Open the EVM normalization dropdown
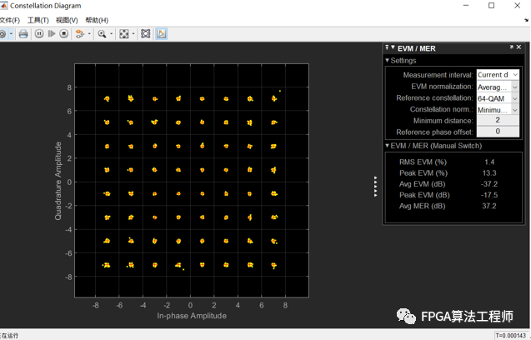 [x=498, y=87]
